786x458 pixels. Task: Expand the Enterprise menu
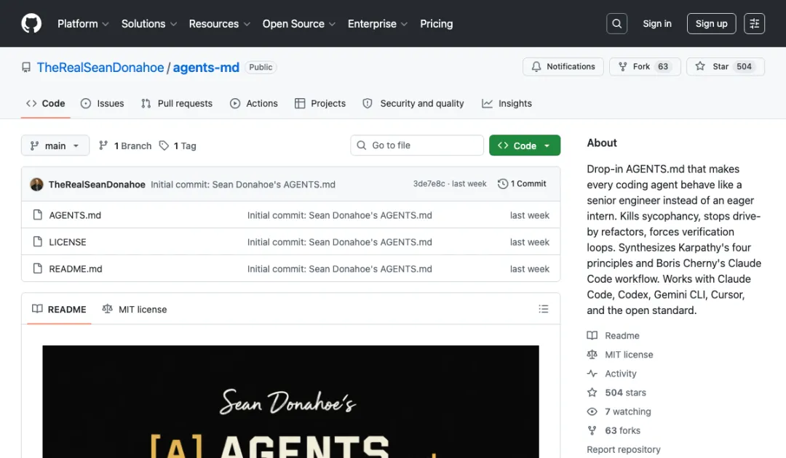click(378, 23)
